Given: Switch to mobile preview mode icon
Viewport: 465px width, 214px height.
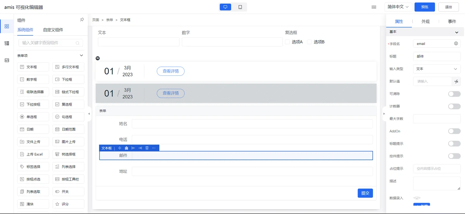Looking at the screenshot, I should (240, 7).
